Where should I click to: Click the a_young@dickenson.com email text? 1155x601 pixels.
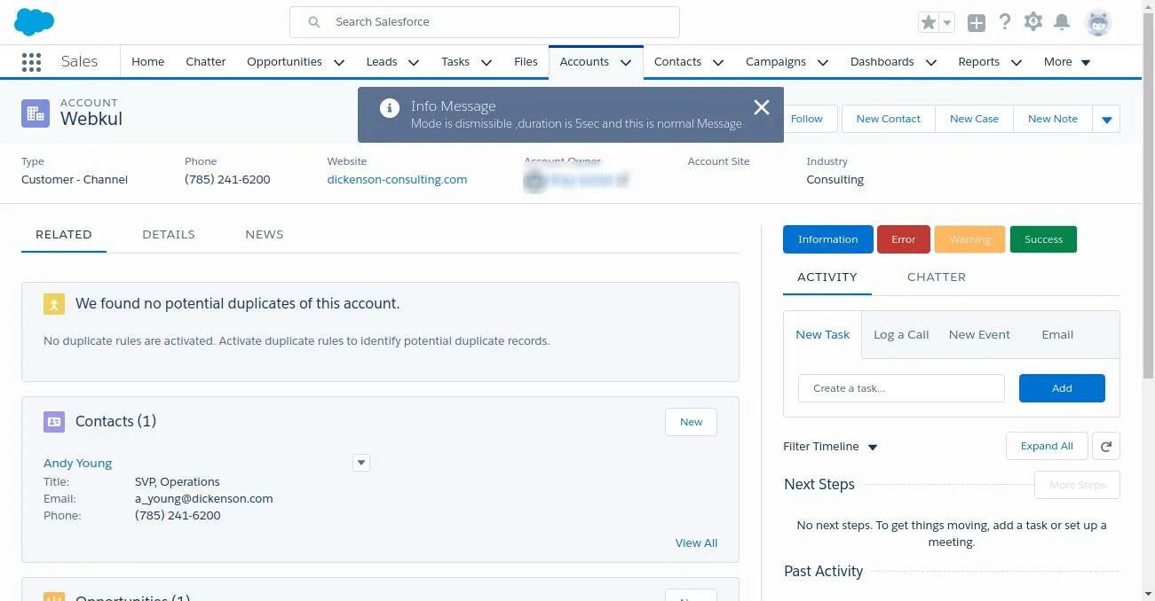tap(204, 499)
